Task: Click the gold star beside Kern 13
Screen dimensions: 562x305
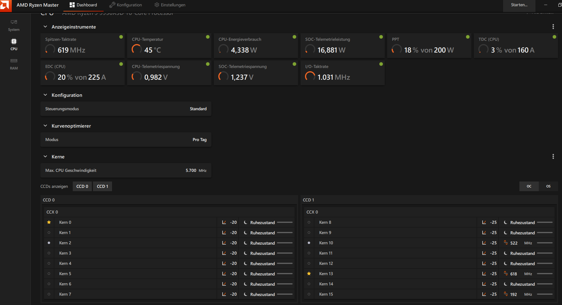Action: pyautogui.click(x=309, y=274)
